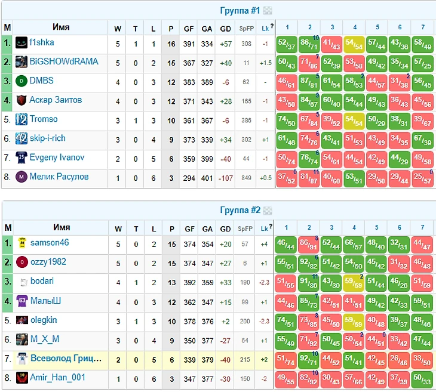Click ozzy1982's dark red avatar icon
436x392 pixels.
click(x=22, y=263)
